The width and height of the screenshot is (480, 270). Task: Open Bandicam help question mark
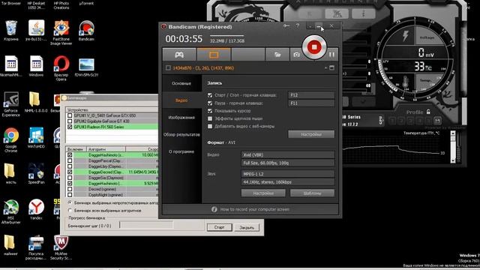298,26
